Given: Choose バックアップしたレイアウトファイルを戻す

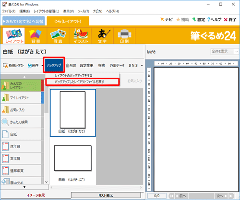Looking at the screenshot, I should (x=83, y=82).
